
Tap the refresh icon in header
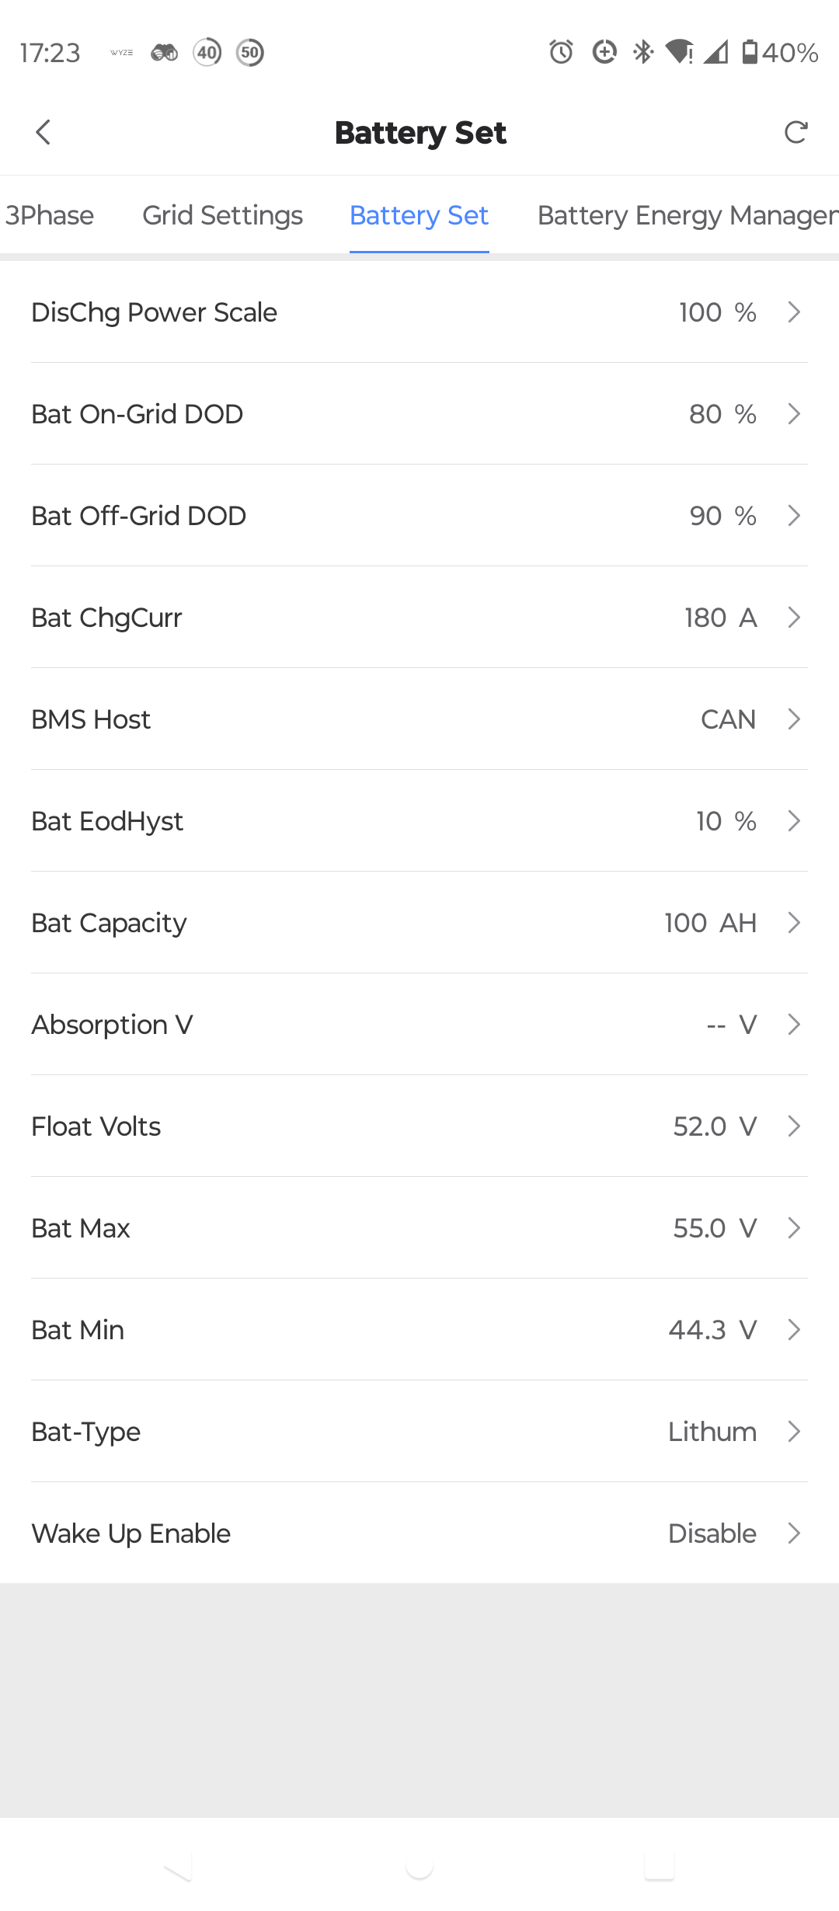[x=795, y=132]
